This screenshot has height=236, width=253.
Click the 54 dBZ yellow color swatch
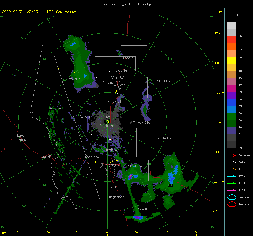pos(232,60)
